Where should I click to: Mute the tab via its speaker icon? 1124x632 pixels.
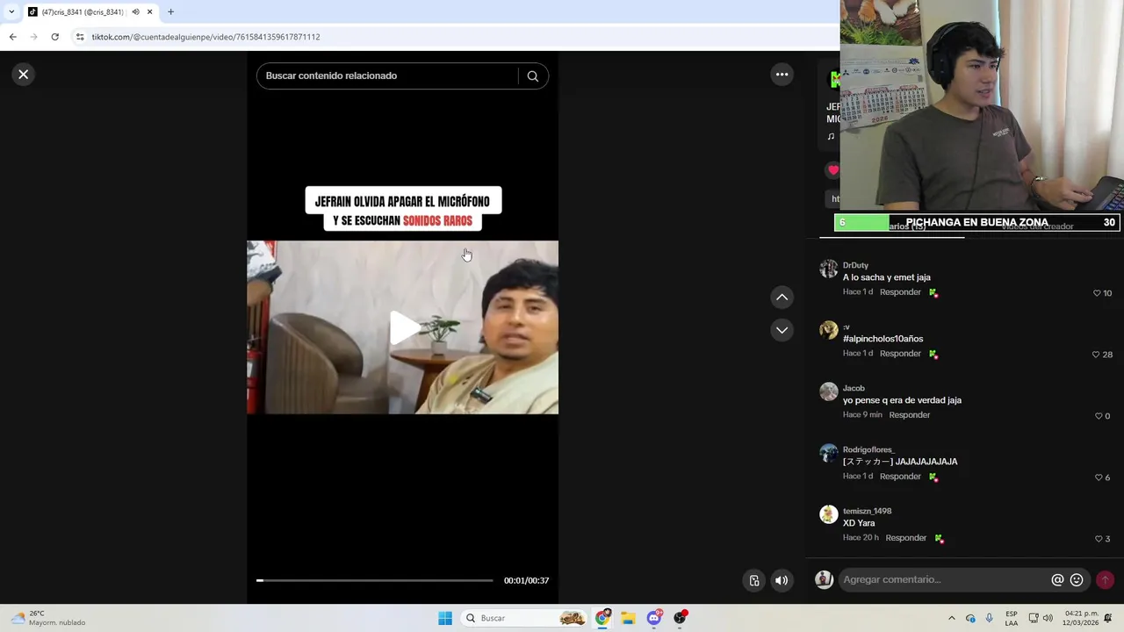(x=135, y=12)
